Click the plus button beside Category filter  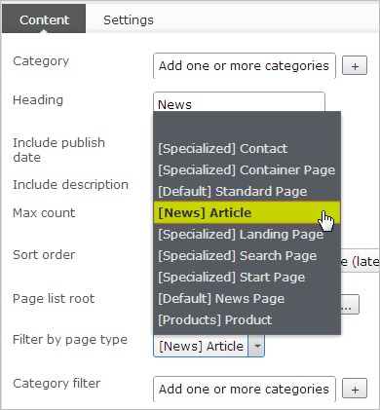click(355, 389)
